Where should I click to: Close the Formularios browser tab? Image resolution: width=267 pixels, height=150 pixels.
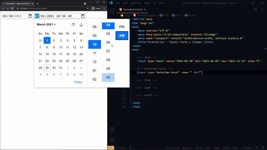tap(33, 3)
